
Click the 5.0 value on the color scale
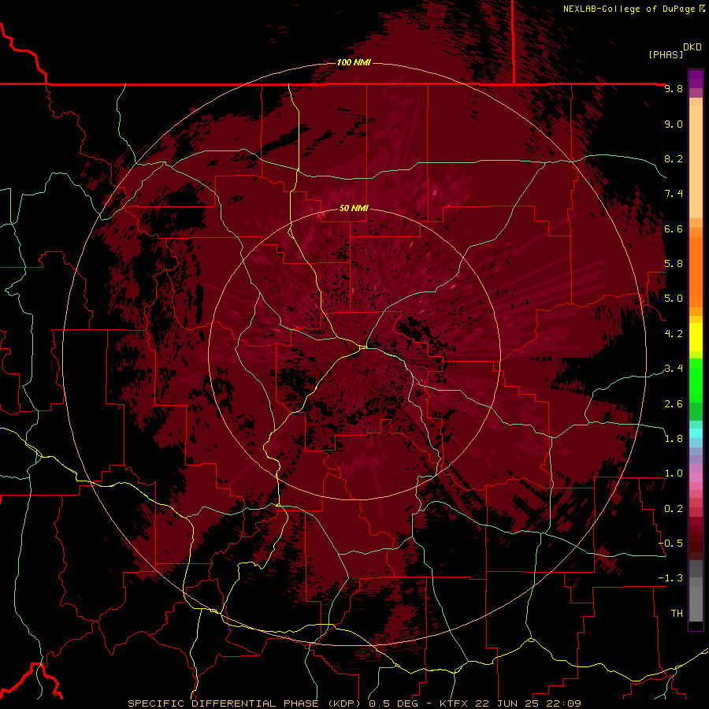674,299
